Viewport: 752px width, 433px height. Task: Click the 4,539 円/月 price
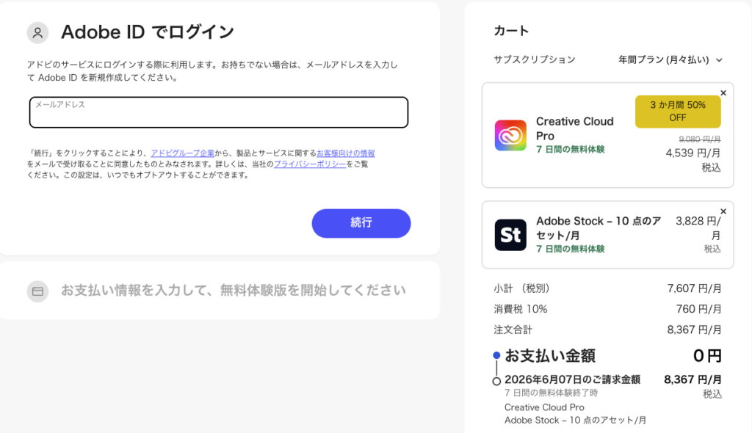(x=693, y=153)
